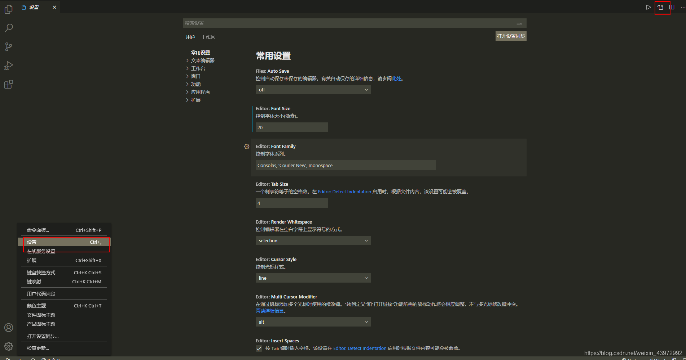Toggle the Editor: Insert Spaces checkbox

click(x=259, y=348)
